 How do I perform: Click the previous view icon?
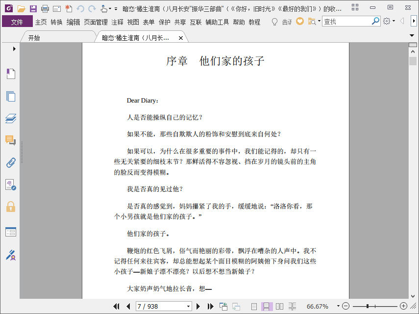223,307
